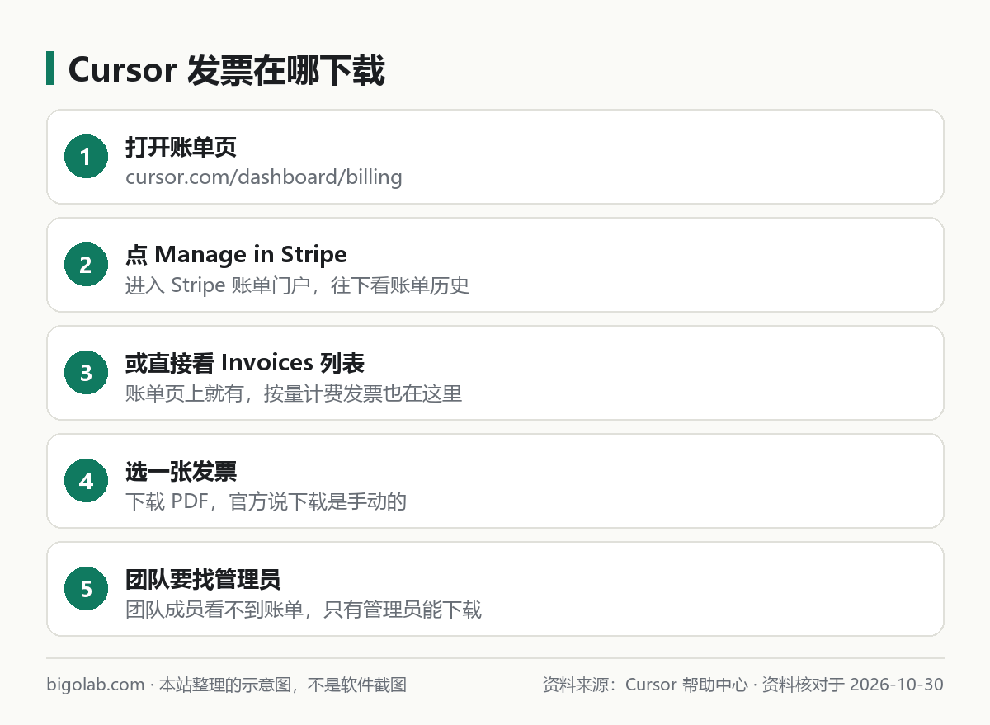Click the title "Cursor 发票在哪下载"
The width and height of the screenshot is (990, 725).
pos(226,70)
